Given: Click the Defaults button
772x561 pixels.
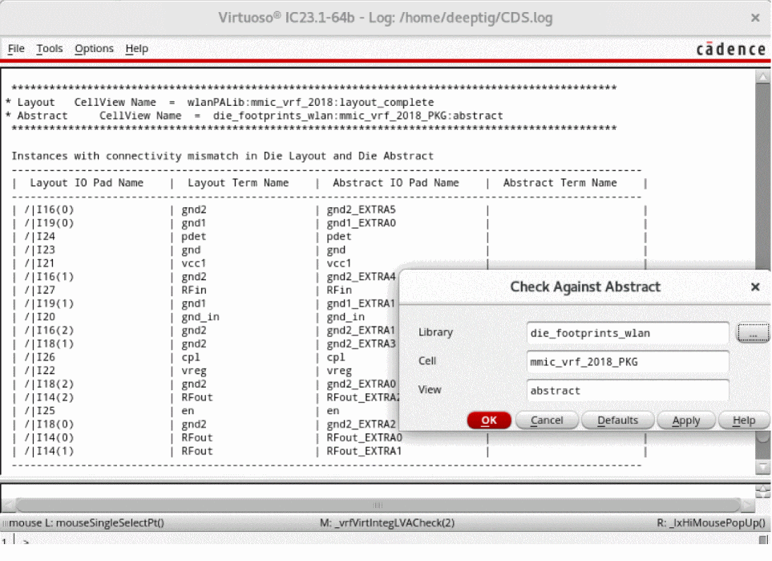Looking at the screenshot, I should click(x=617, y=420).
